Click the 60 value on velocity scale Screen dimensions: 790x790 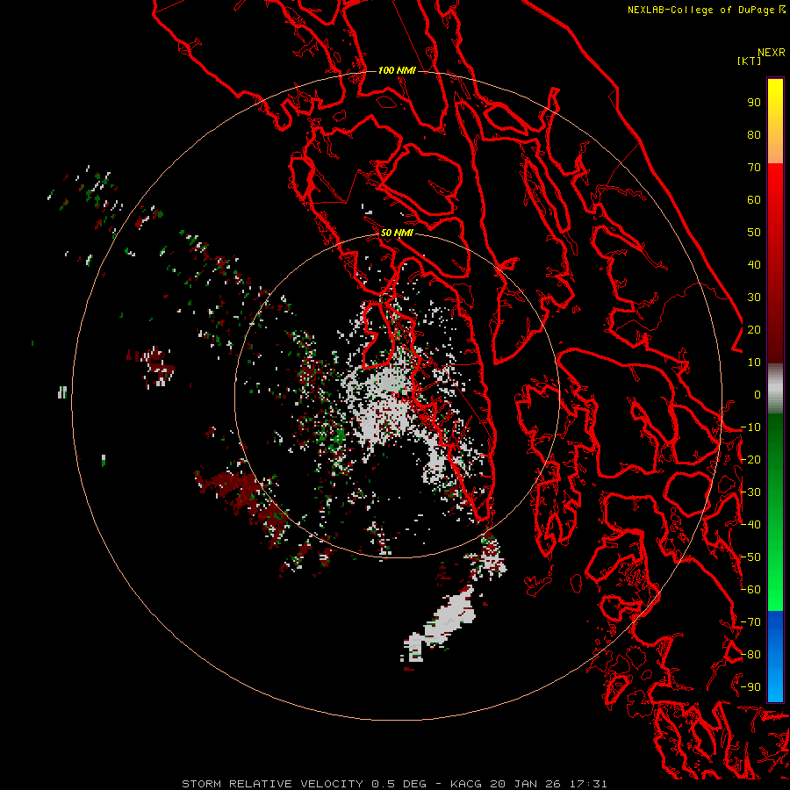click(754, 200)
